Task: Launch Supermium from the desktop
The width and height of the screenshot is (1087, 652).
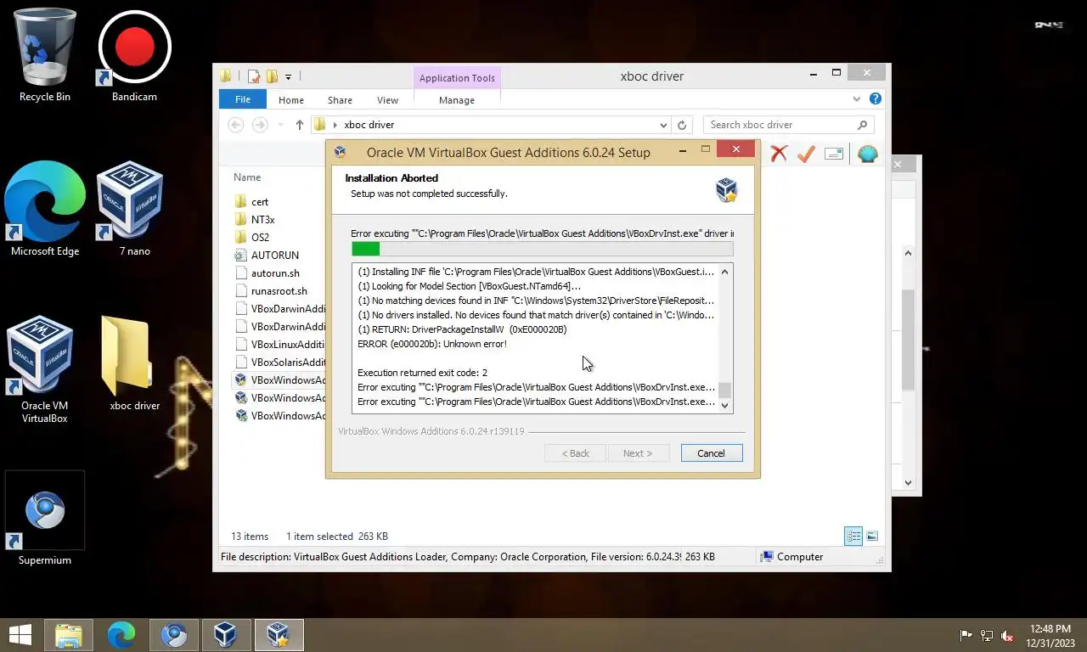Action: (x=45, y=519)
